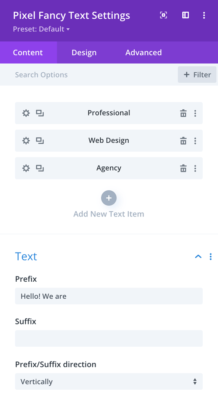Duplicate the Web Design text item

40,141
